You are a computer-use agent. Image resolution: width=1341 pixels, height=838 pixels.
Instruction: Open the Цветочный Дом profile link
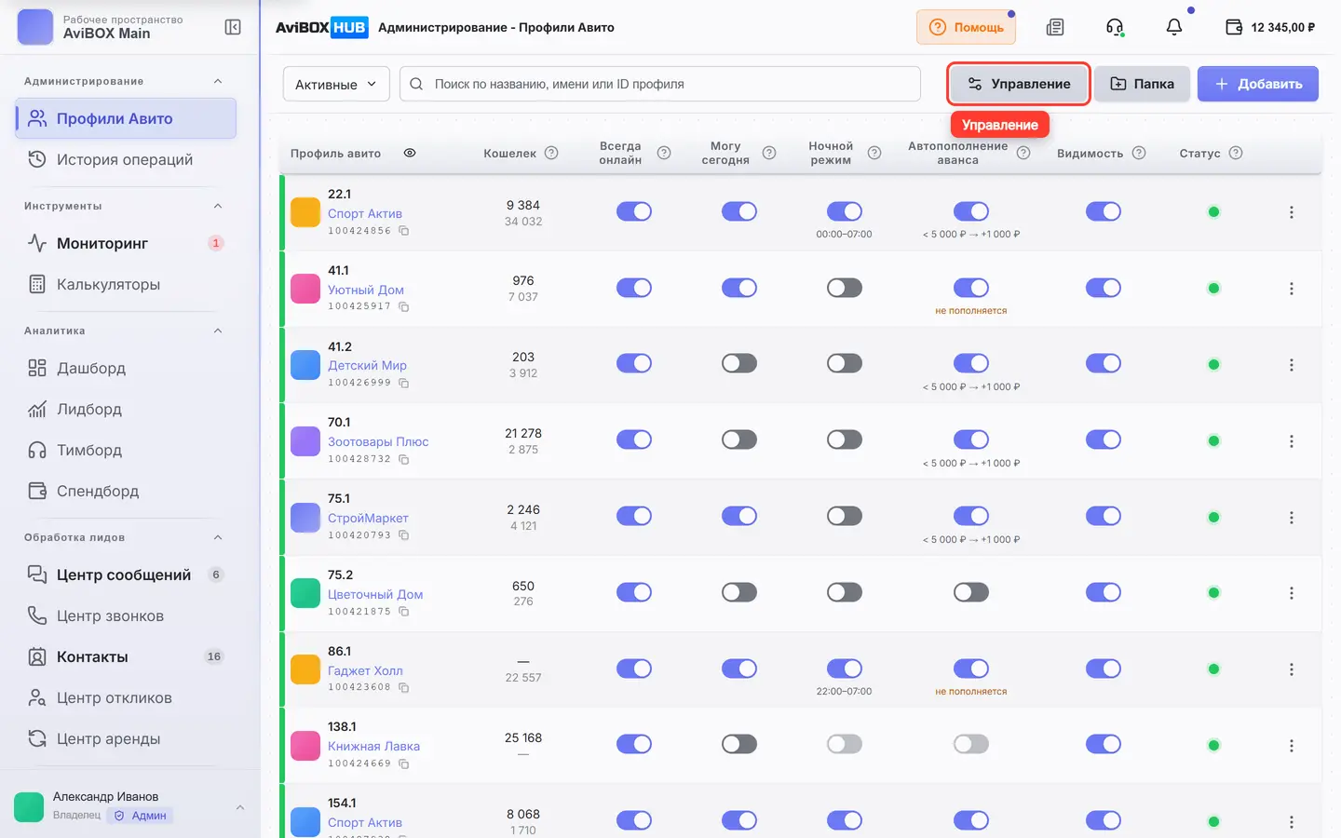(x=375, y=594)
